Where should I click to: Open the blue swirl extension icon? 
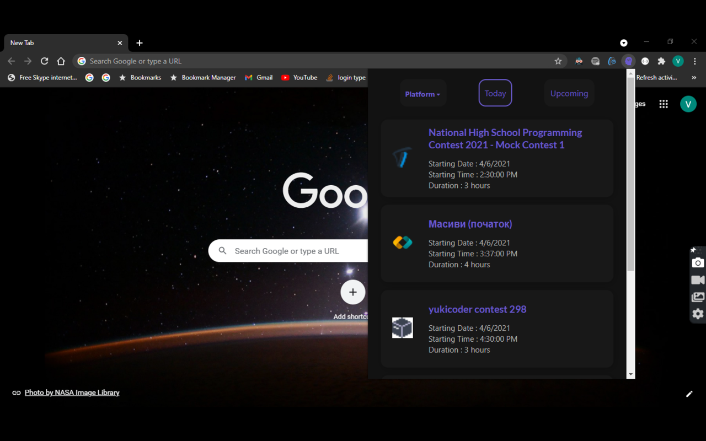[x=612, y=61]
